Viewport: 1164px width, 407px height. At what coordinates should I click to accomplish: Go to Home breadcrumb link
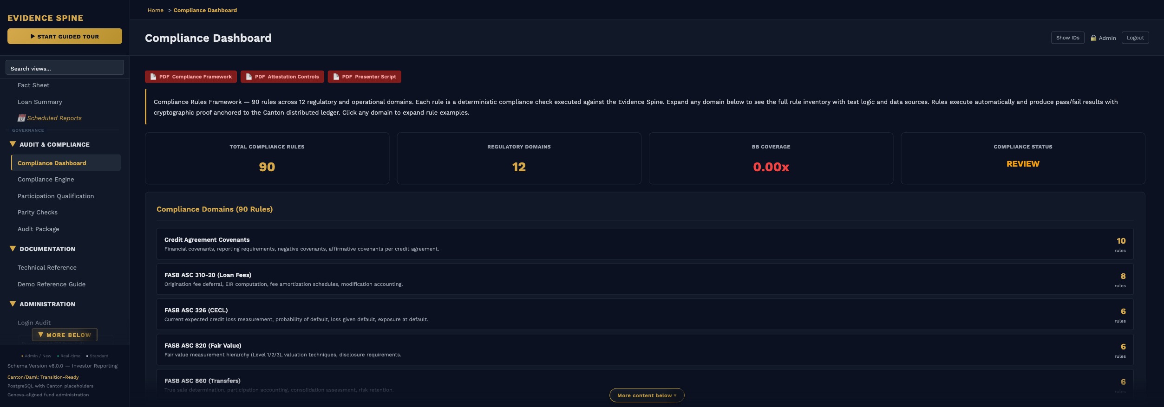pos(155,10)
